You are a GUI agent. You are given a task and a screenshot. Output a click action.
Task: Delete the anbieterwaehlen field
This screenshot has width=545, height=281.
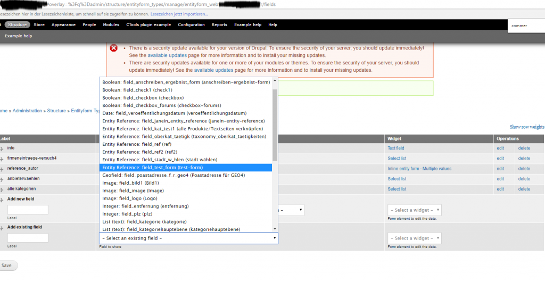524,179
